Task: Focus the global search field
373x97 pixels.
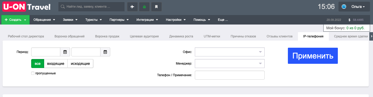Action: [x=91, y=7]
